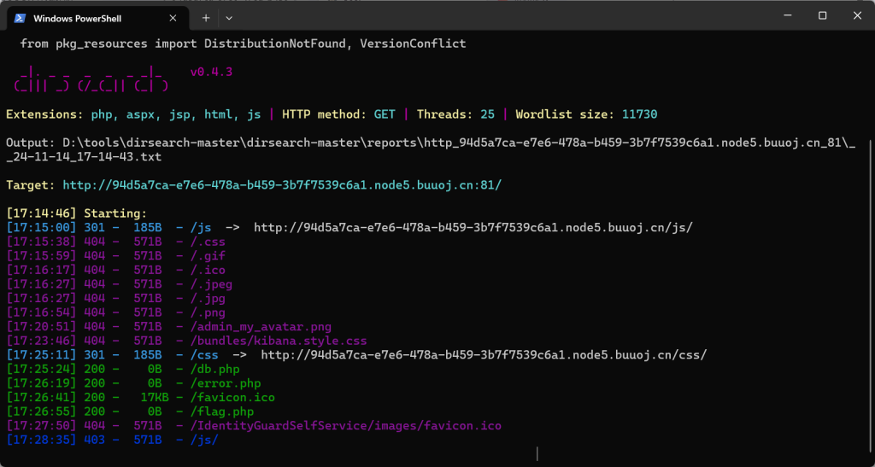875x467 pixels.
Task: Click the PowerShell icon in the tab
Action: pyautogui.click(x=20, y=18)
